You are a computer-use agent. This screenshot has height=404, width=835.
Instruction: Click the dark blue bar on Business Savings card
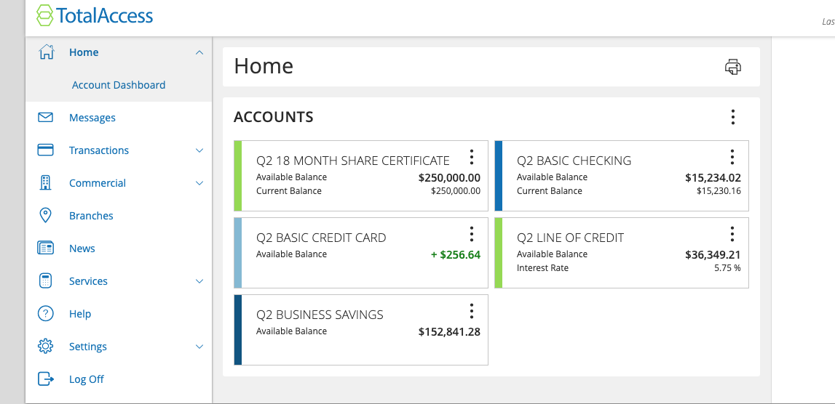(238, 330)
